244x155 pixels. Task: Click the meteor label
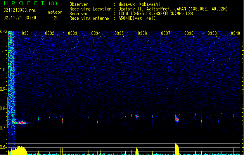pyautogui.click(x=55, y=12)
